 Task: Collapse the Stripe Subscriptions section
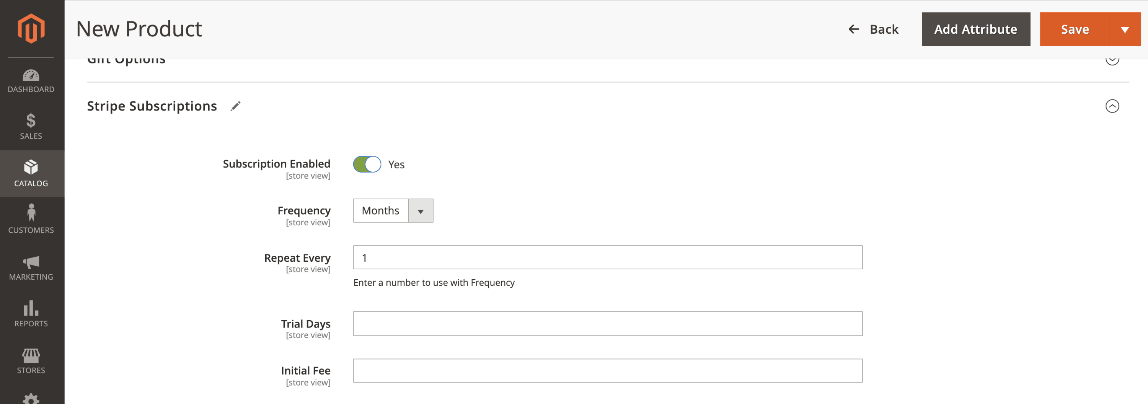(x=1112, y=106)
